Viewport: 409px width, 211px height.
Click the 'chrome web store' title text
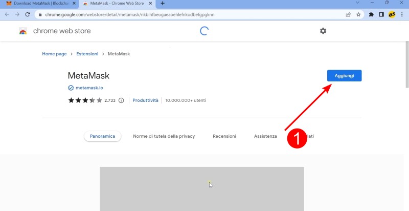point(62,31)
